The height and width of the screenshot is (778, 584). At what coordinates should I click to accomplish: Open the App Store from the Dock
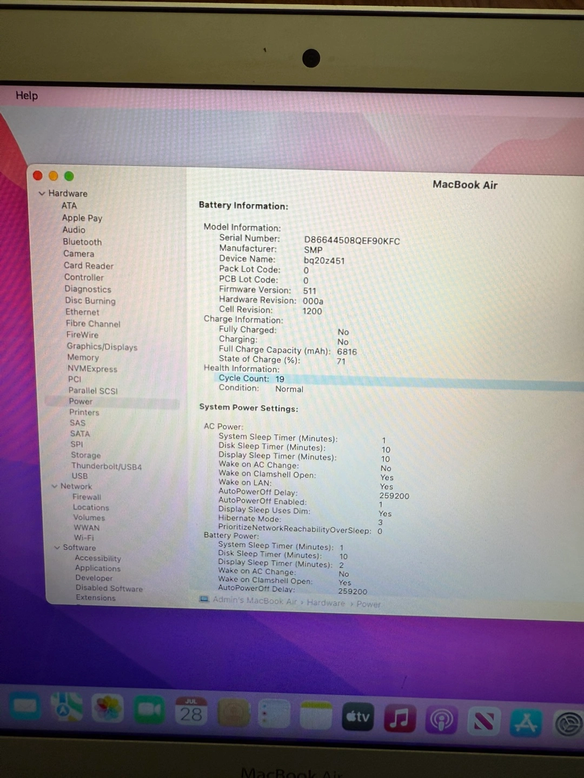(526, 722)
